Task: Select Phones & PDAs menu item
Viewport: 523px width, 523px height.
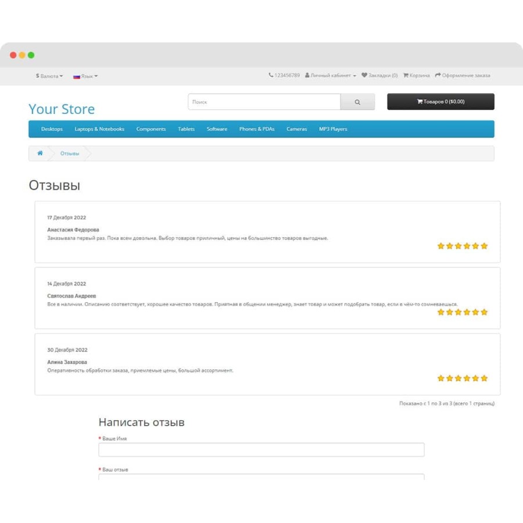Action: (x=257, y=129)
